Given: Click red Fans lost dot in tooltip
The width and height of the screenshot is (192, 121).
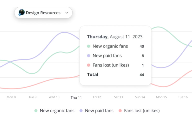Looking at the screenshot, I should coord(88,65).
